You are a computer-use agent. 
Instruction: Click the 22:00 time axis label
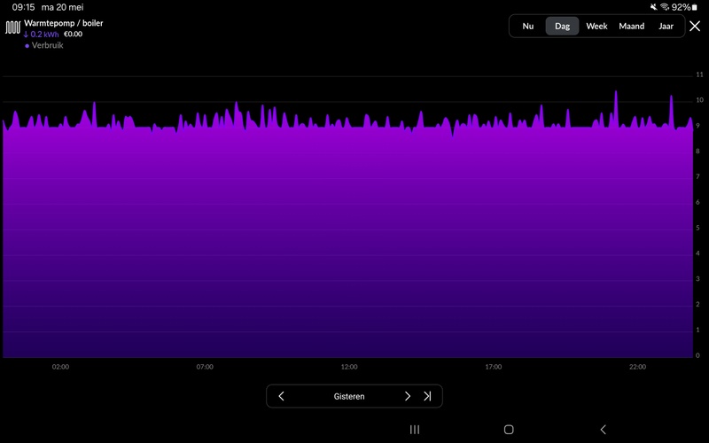(x=637, y=367)
